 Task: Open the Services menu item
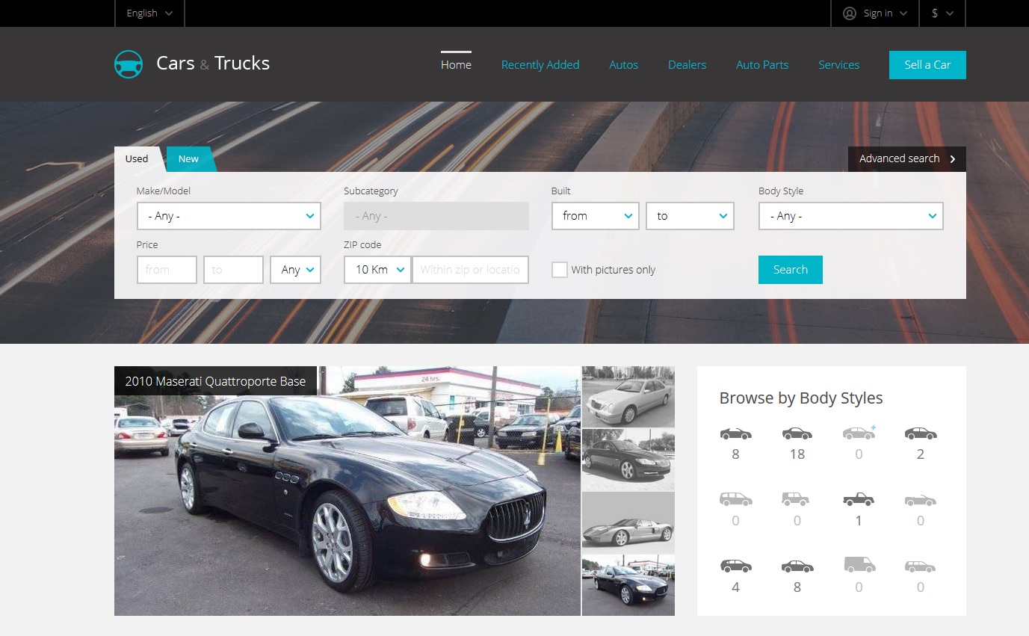click(x=839, y=65)
